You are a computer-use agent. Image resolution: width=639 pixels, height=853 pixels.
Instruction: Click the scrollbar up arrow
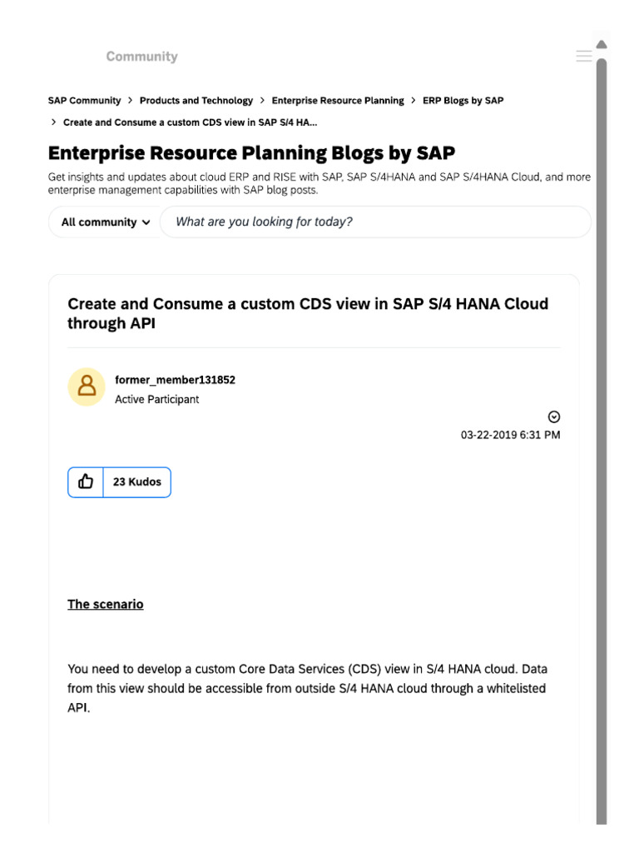(x=602, y=44)
